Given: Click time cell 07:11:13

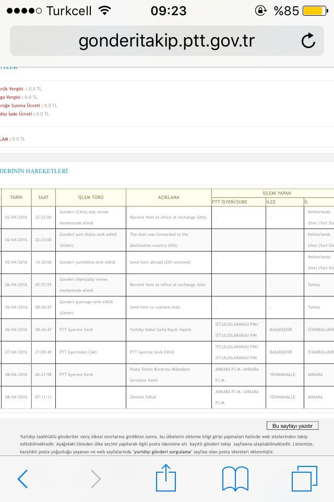Looking at the screenshot, I should coord(43,397).
